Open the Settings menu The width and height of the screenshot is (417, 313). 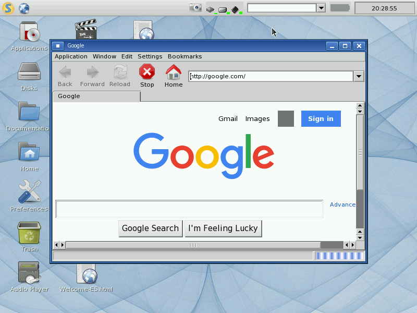pos(150,56)
